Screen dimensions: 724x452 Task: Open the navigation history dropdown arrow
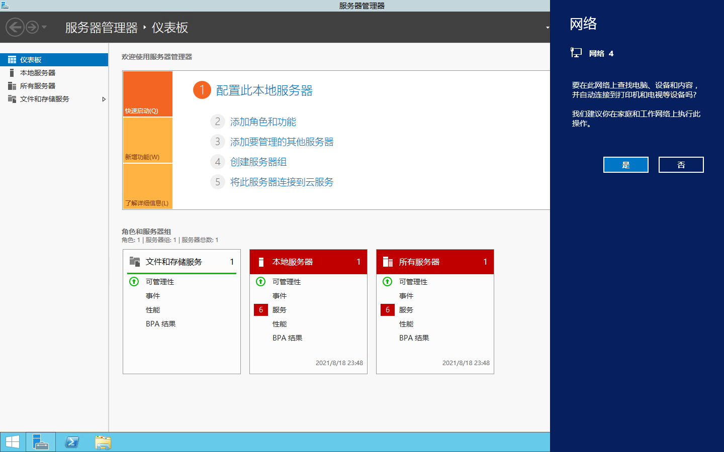click(44, 27)
